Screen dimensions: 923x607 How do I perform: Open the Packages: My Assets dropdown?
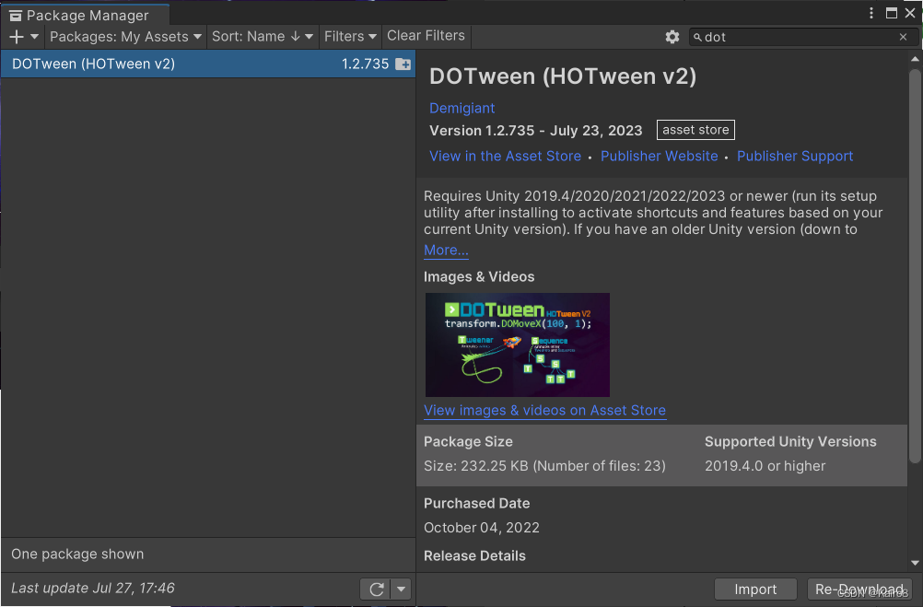pyautogui.click(x=125, y=37)
